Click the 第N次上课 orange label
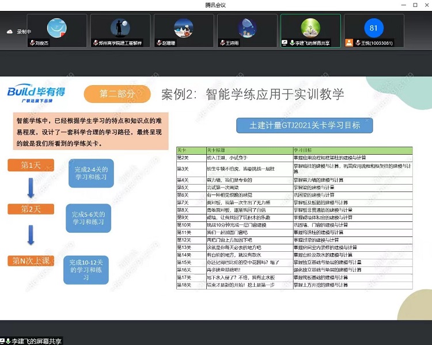This screenshot has width=432, height=345. click(31, 260)
